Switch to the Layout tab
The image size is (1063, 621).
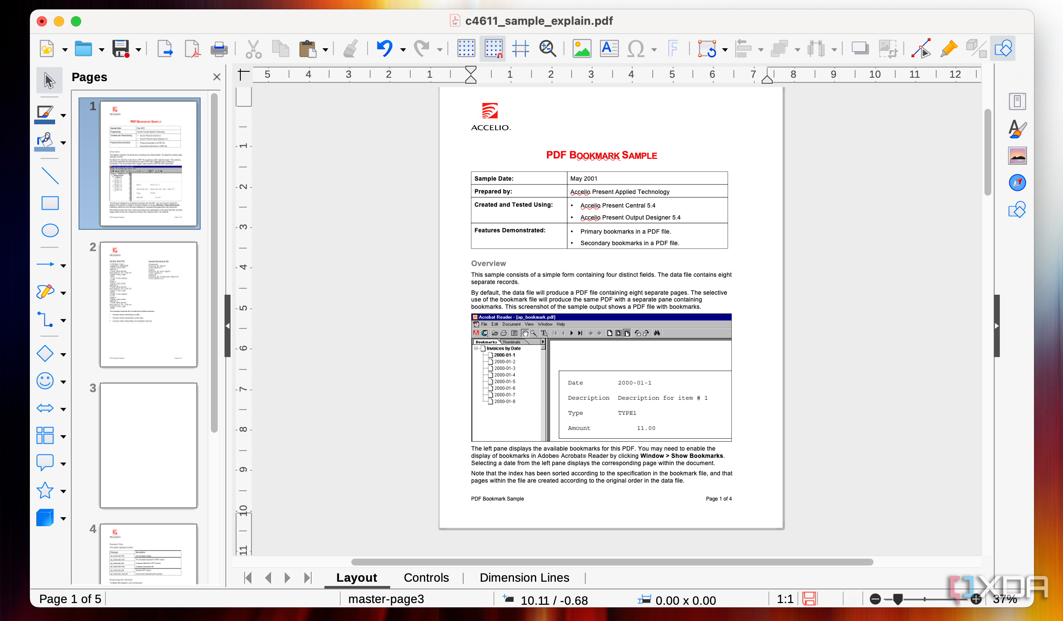[357, 578]
